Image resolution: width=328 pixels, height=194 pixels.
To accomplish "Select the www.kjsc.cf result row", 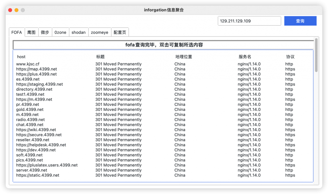I will click(x=28, y=64).
